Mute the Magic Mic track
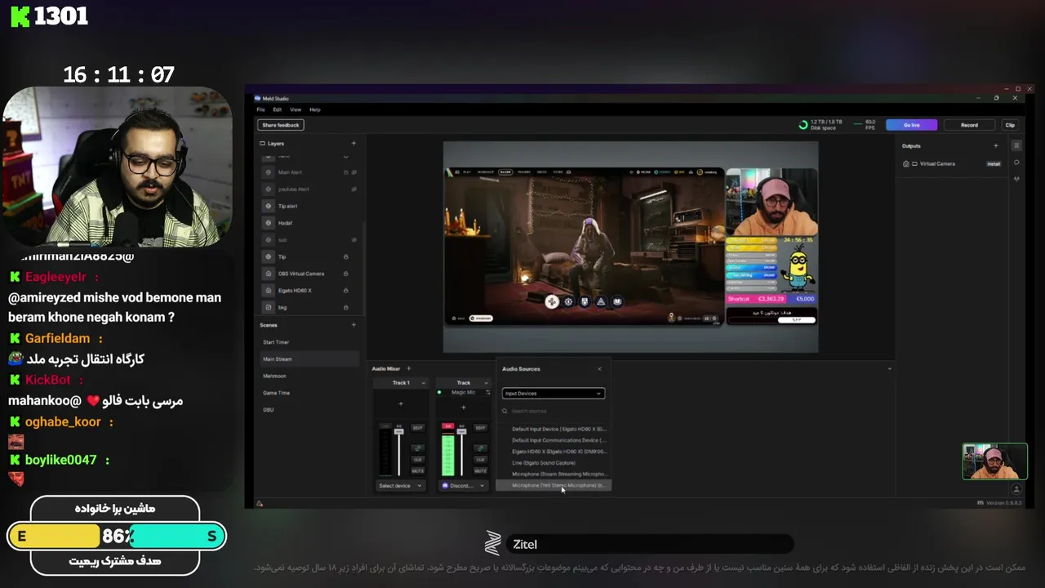Screen dimensions: 1045x588 pyautogui.click(x=480, y=471)
